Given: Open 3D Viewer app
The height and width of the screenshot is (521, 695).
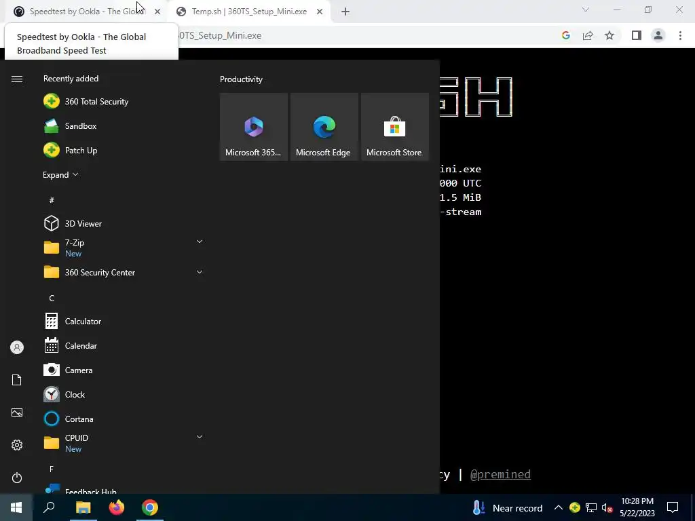Looking at the screenshot, I should 123,223.
